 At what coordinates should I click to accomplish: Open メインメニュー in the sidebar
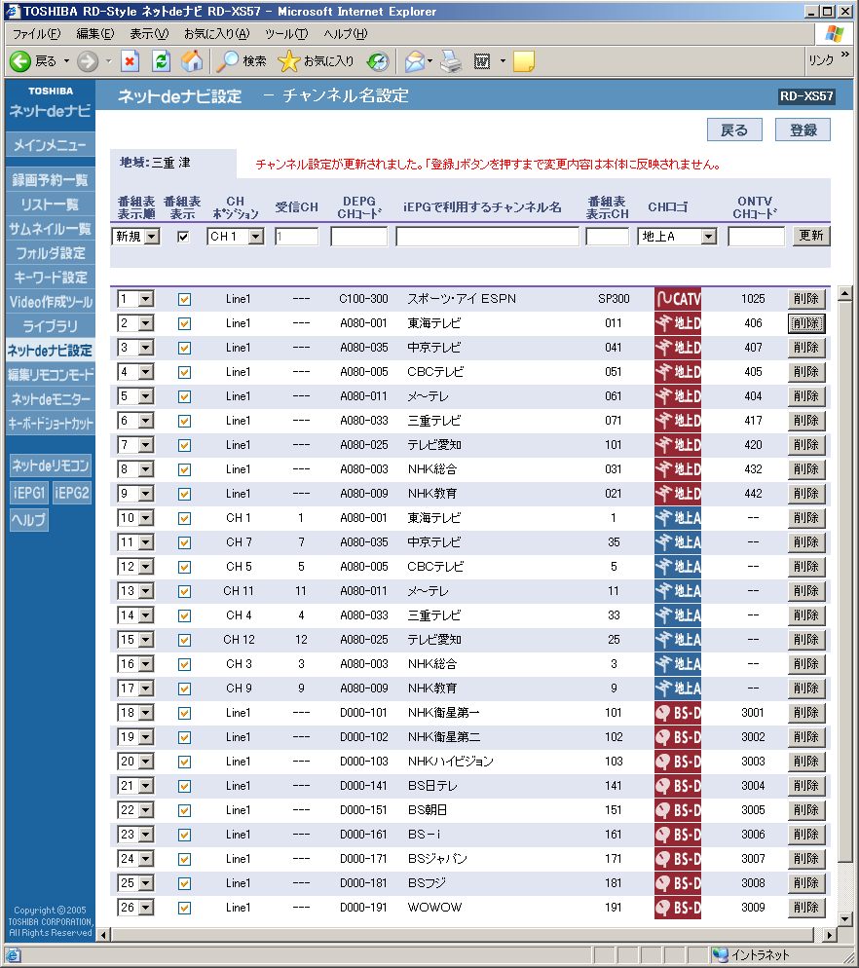click(50, 145)
